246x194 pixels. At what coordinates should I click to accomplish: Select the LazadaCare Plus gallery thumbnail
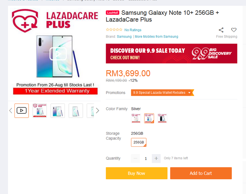pyautogui.click(x=40, y=111)
